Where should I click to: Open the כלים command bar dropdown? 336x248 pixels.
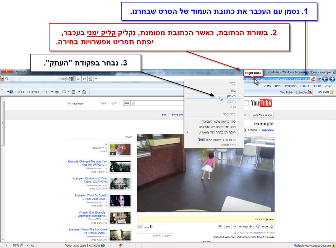(19, 92)
